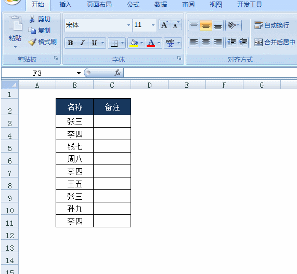The image size is (297, 274).
Task: Switch to the 开发工具 tab
Action: 250,4
